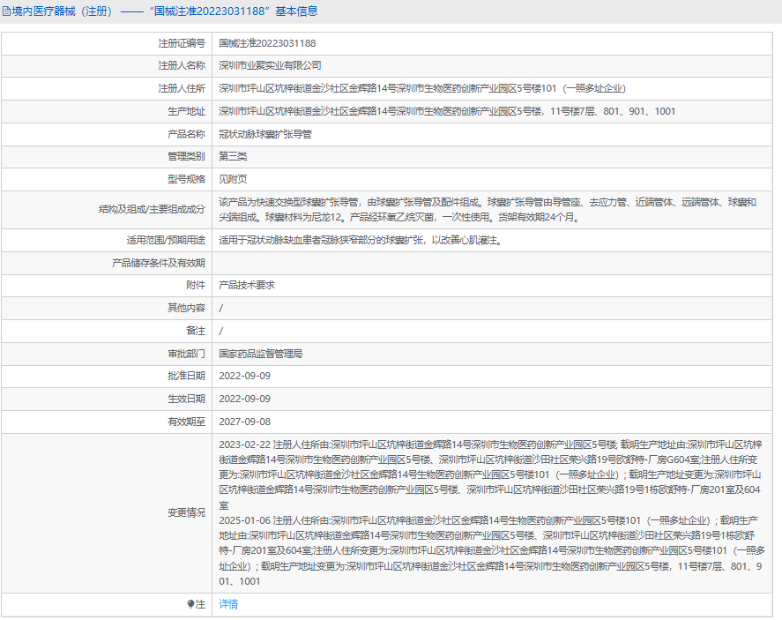
Task: Click the 注册人名称 label
Action: (182, 65)
